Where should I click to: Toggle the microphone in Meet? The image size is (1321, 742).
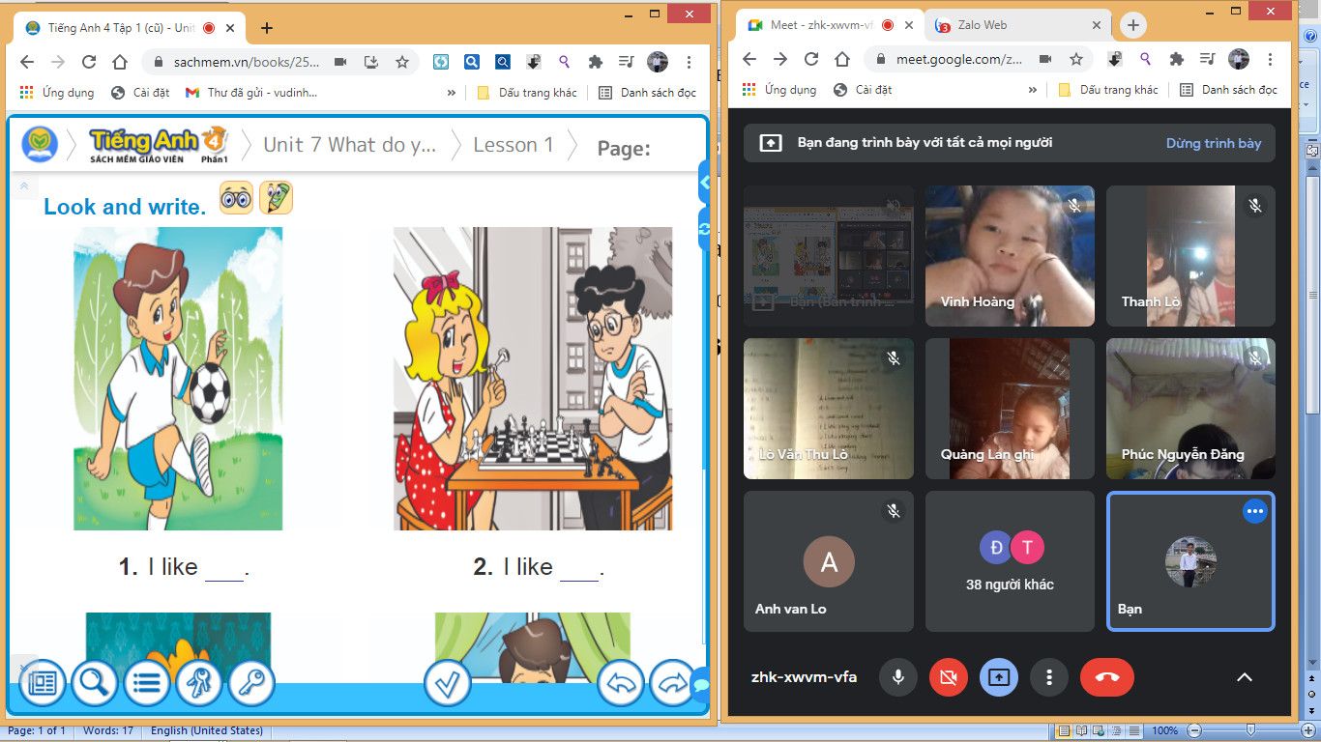coord(897,677)
